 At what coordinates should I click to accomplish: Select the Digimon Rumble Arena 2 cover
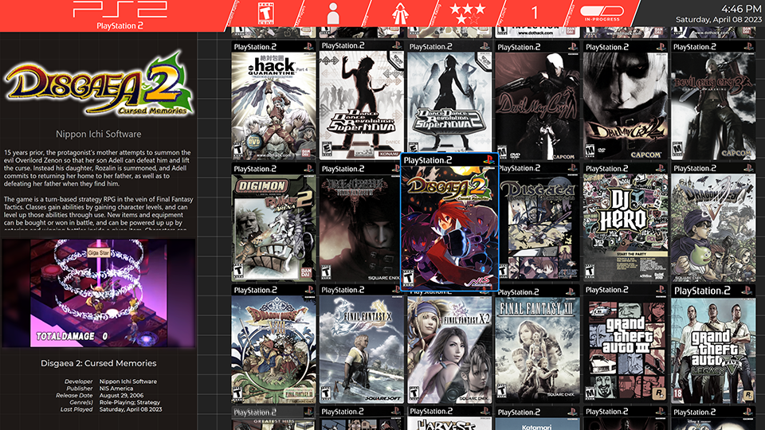(273, 222)
